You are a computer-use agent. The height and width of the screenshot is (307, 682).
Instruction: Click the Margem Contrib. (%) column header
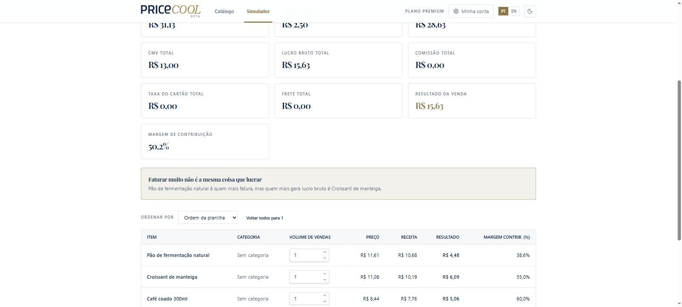[x=506, y=237]
